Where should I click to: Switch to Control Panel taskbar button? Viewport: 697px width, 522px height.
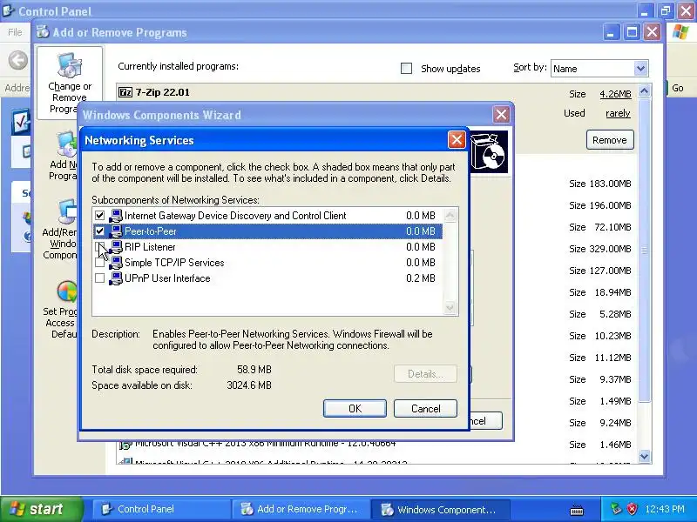coord(160,509)
